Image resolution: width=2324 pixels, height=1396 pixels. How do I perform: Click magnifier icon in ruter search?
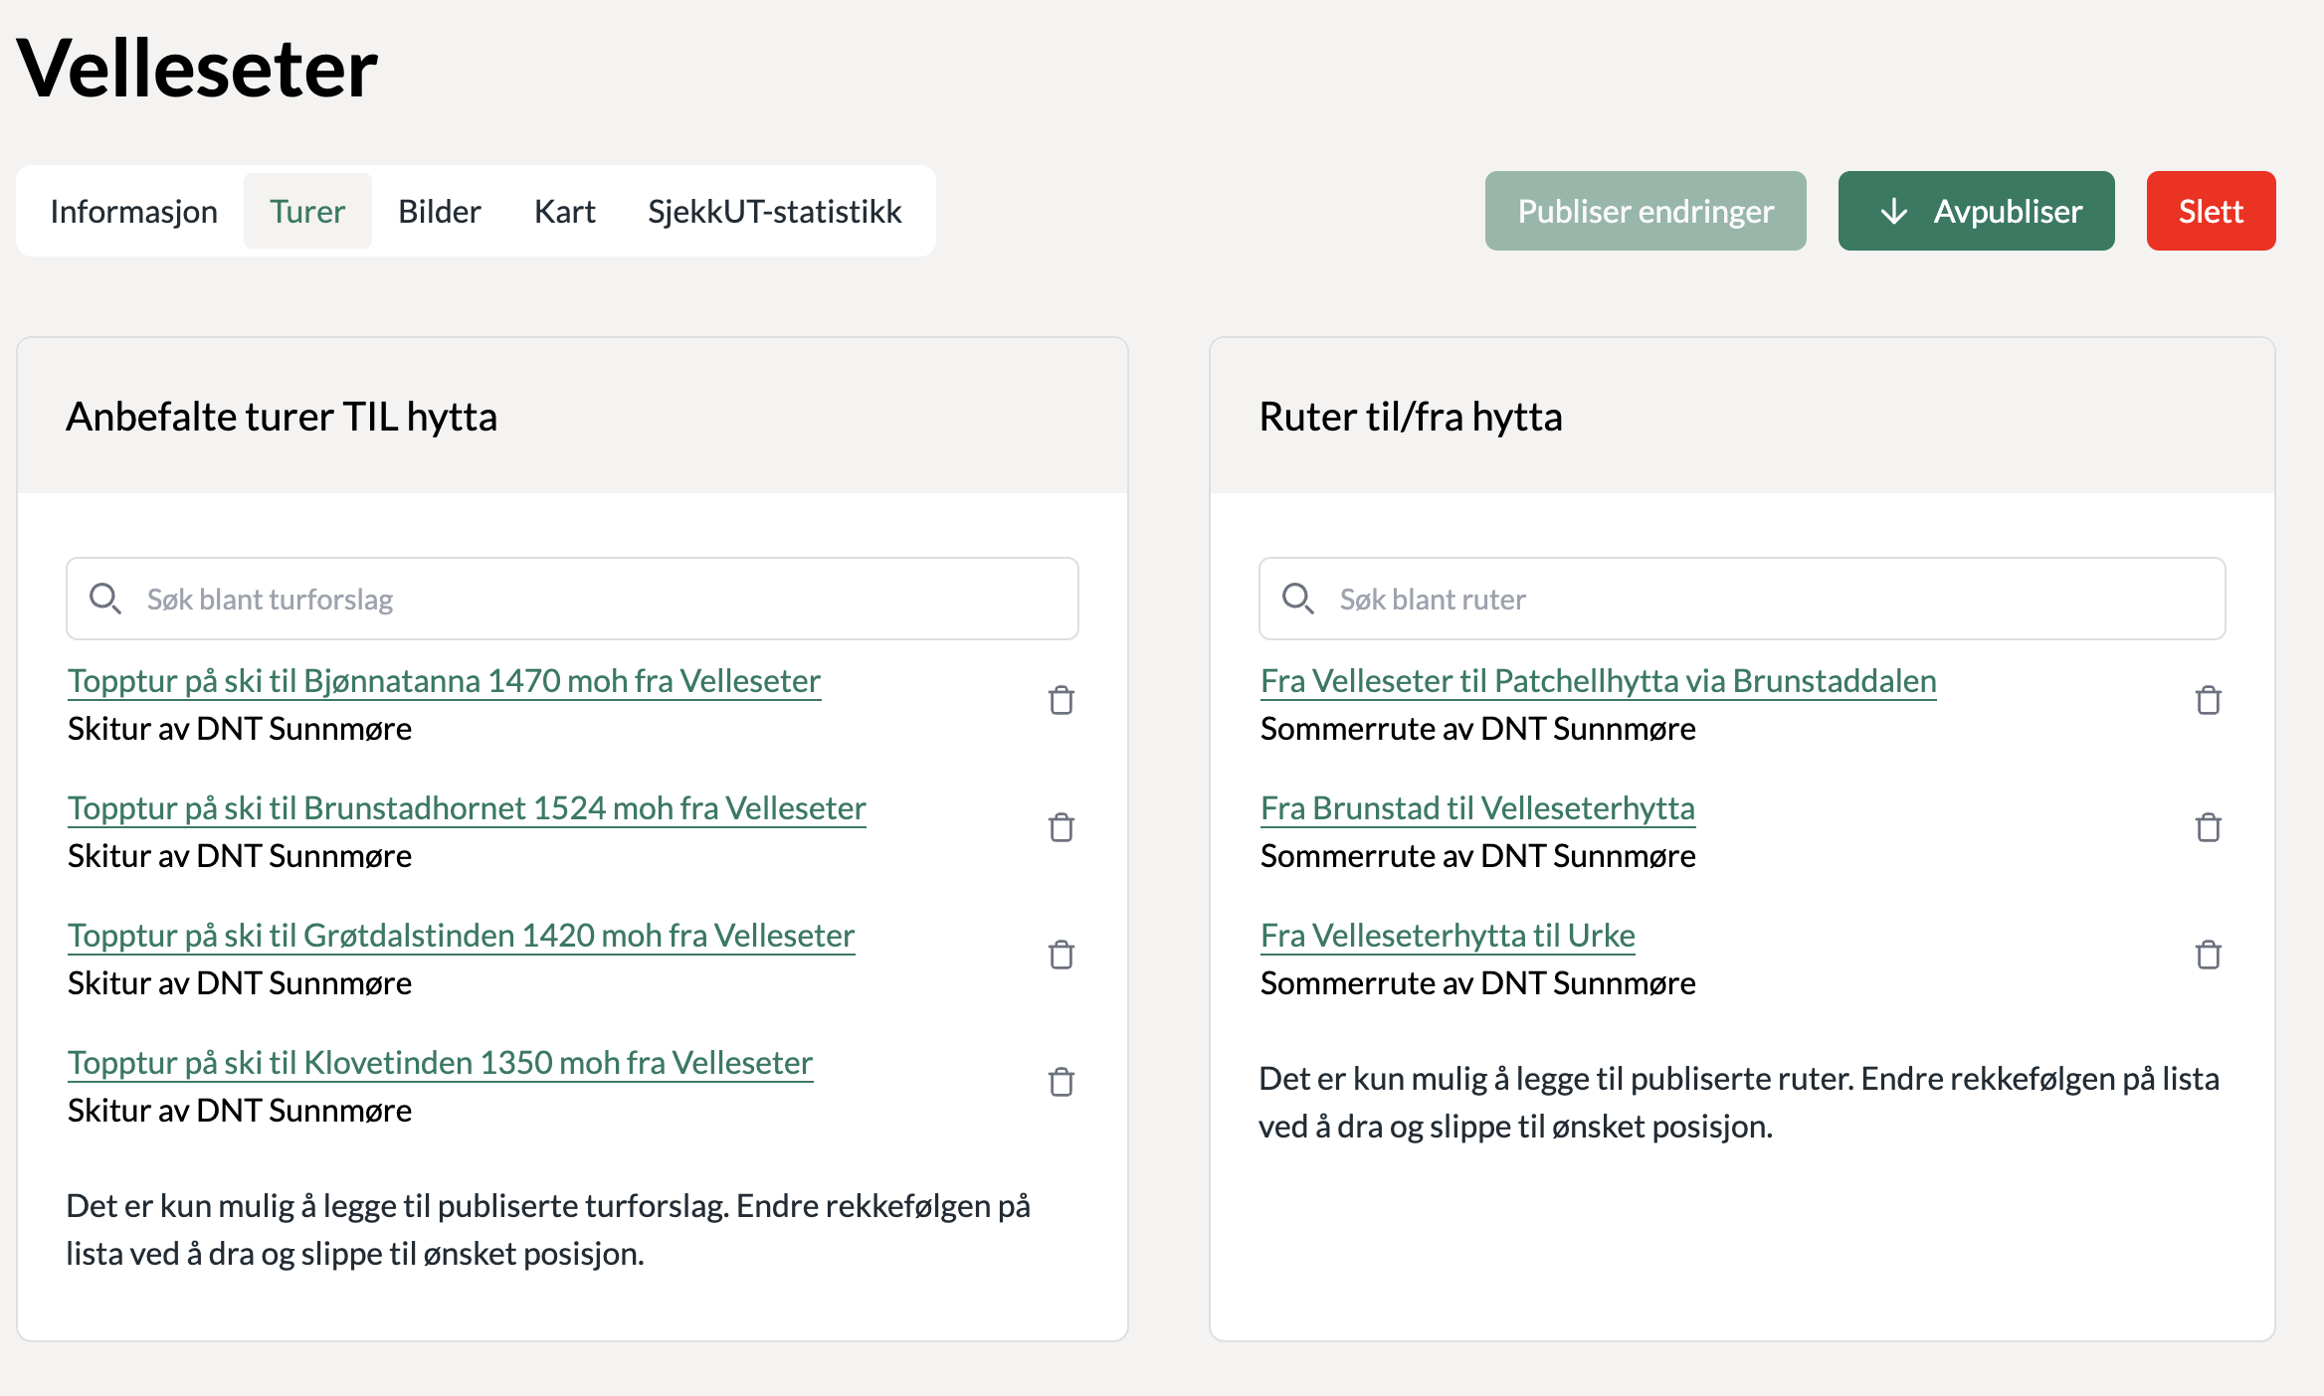click(1297, 599)
